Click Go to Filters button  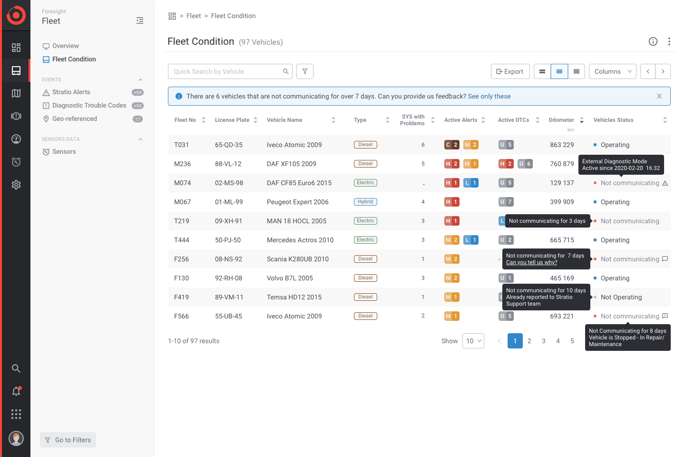coord(68,440)
